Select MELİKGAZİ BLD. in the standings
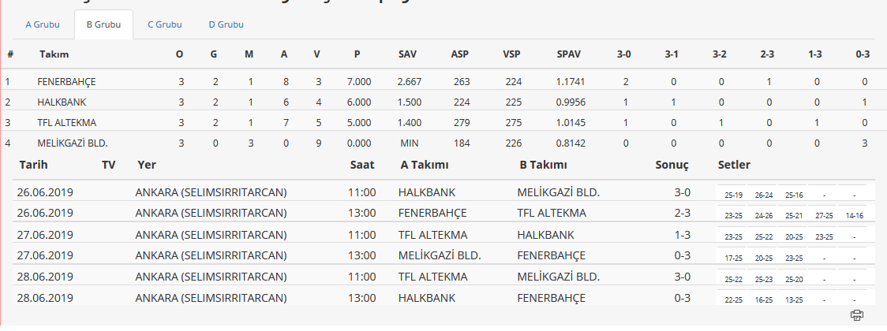Image resolution: width=887 pixels, height=331 pixels. [73, 143]
